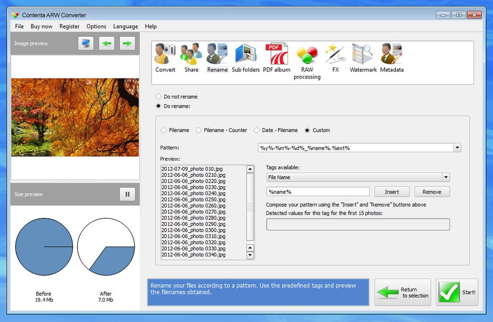Open the Watermark tool
Screen dimensions: 493x322
click(x=363, y=58)
